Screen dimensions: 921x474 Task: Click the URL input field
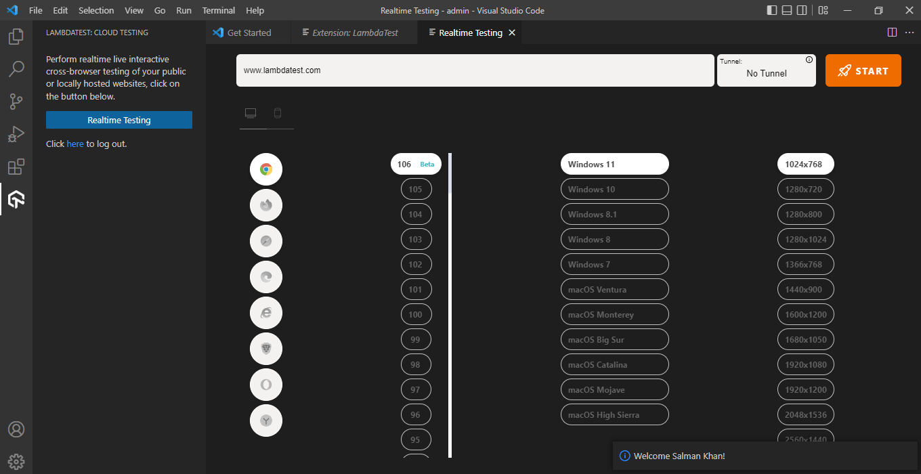point(475,70)
